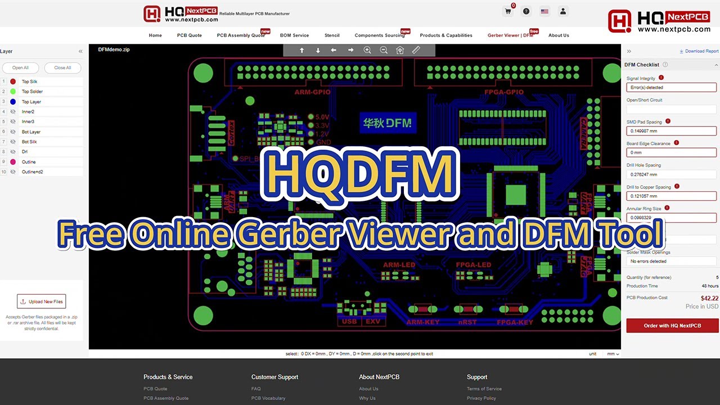This screenshot has width=720, height=405.
Task: Click the SMD Pad Spacing value field
Action: click(672, 131)
